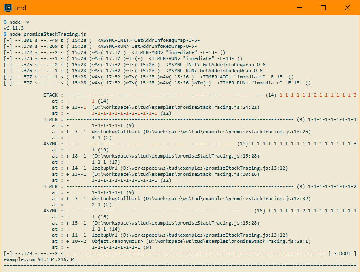Click the ASYNC-INIT GetAddrInfoReqWrap-O-6- log line

136,65
